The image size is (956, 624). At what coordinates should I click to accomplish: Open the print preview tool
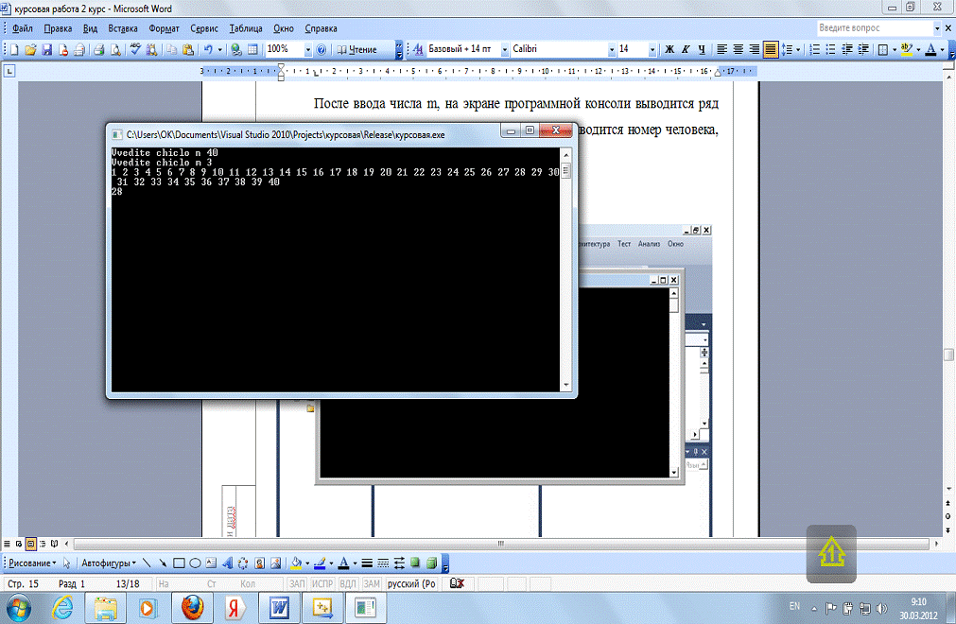tap(114, 49)
